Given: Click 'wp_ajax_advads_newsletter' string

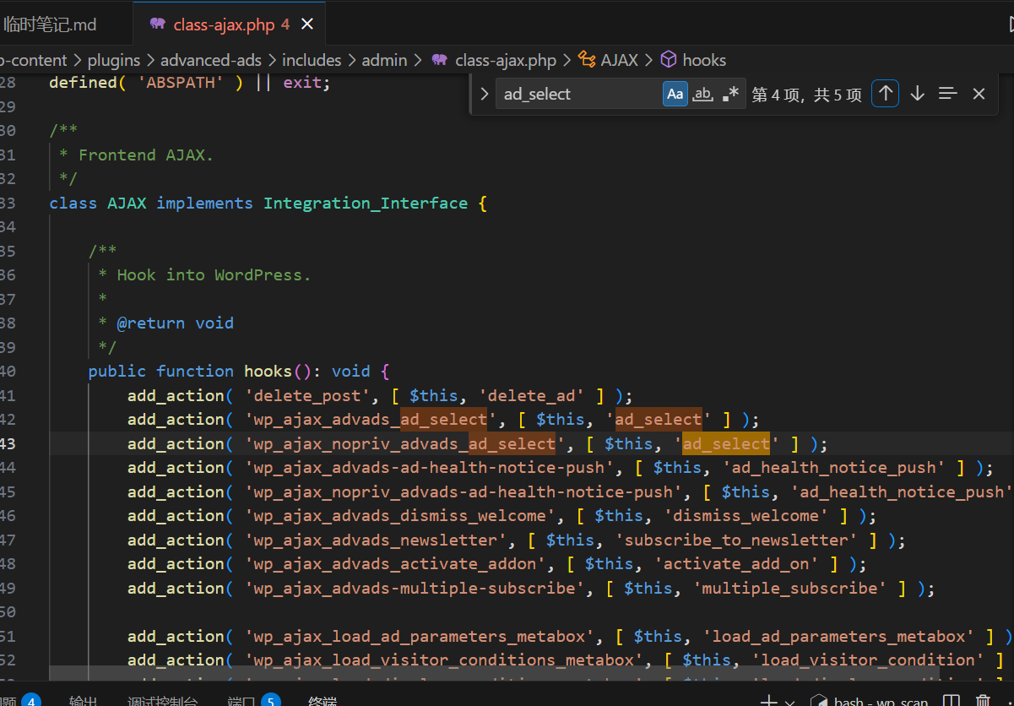Looking at the screenshot, I should (376, 540).
